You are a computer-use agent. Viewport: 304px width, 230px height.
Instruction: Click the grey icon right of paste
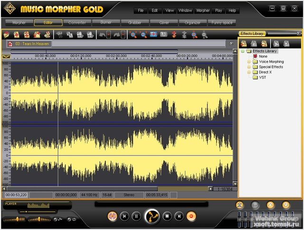coord(90,35)
